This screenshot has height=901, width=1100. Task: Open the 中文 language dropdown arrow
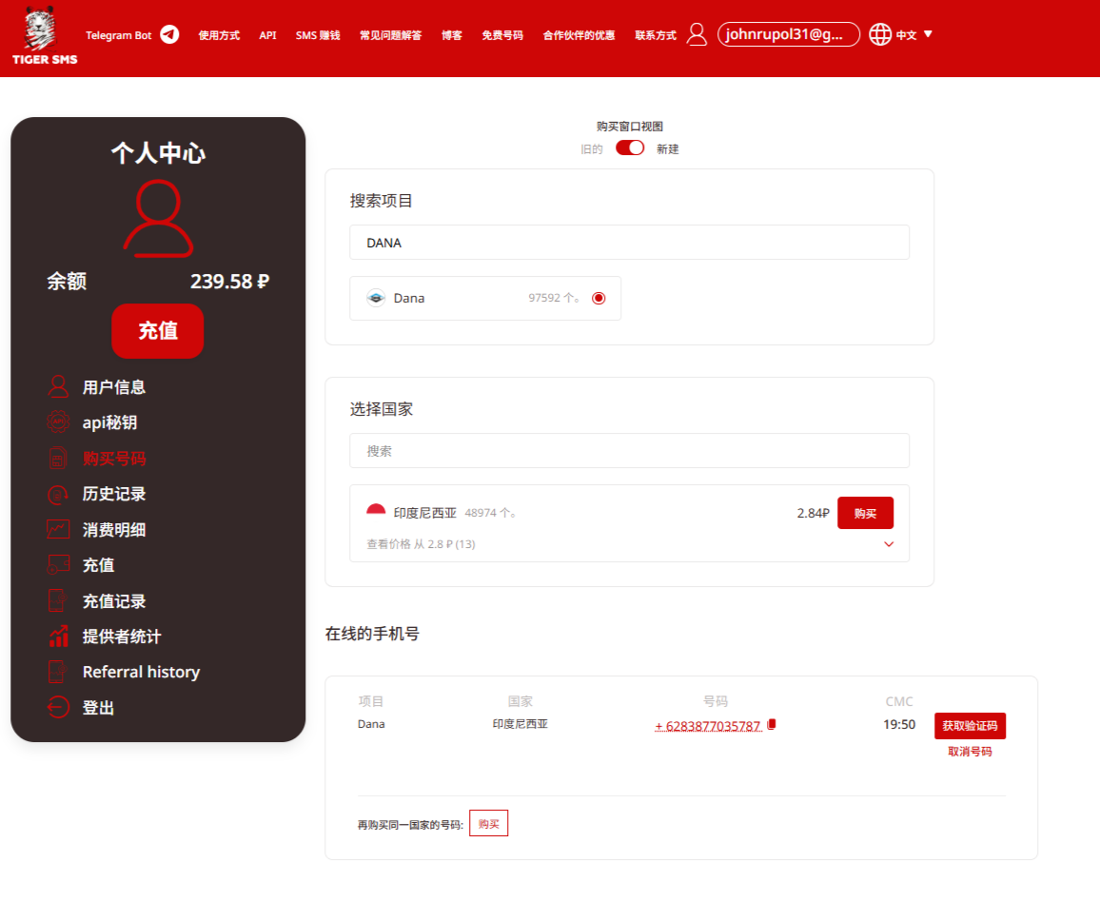928,33
